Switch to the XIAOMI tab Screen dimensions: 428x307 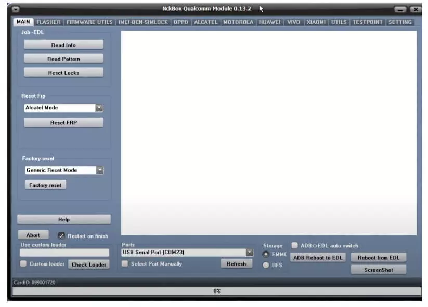316,22
